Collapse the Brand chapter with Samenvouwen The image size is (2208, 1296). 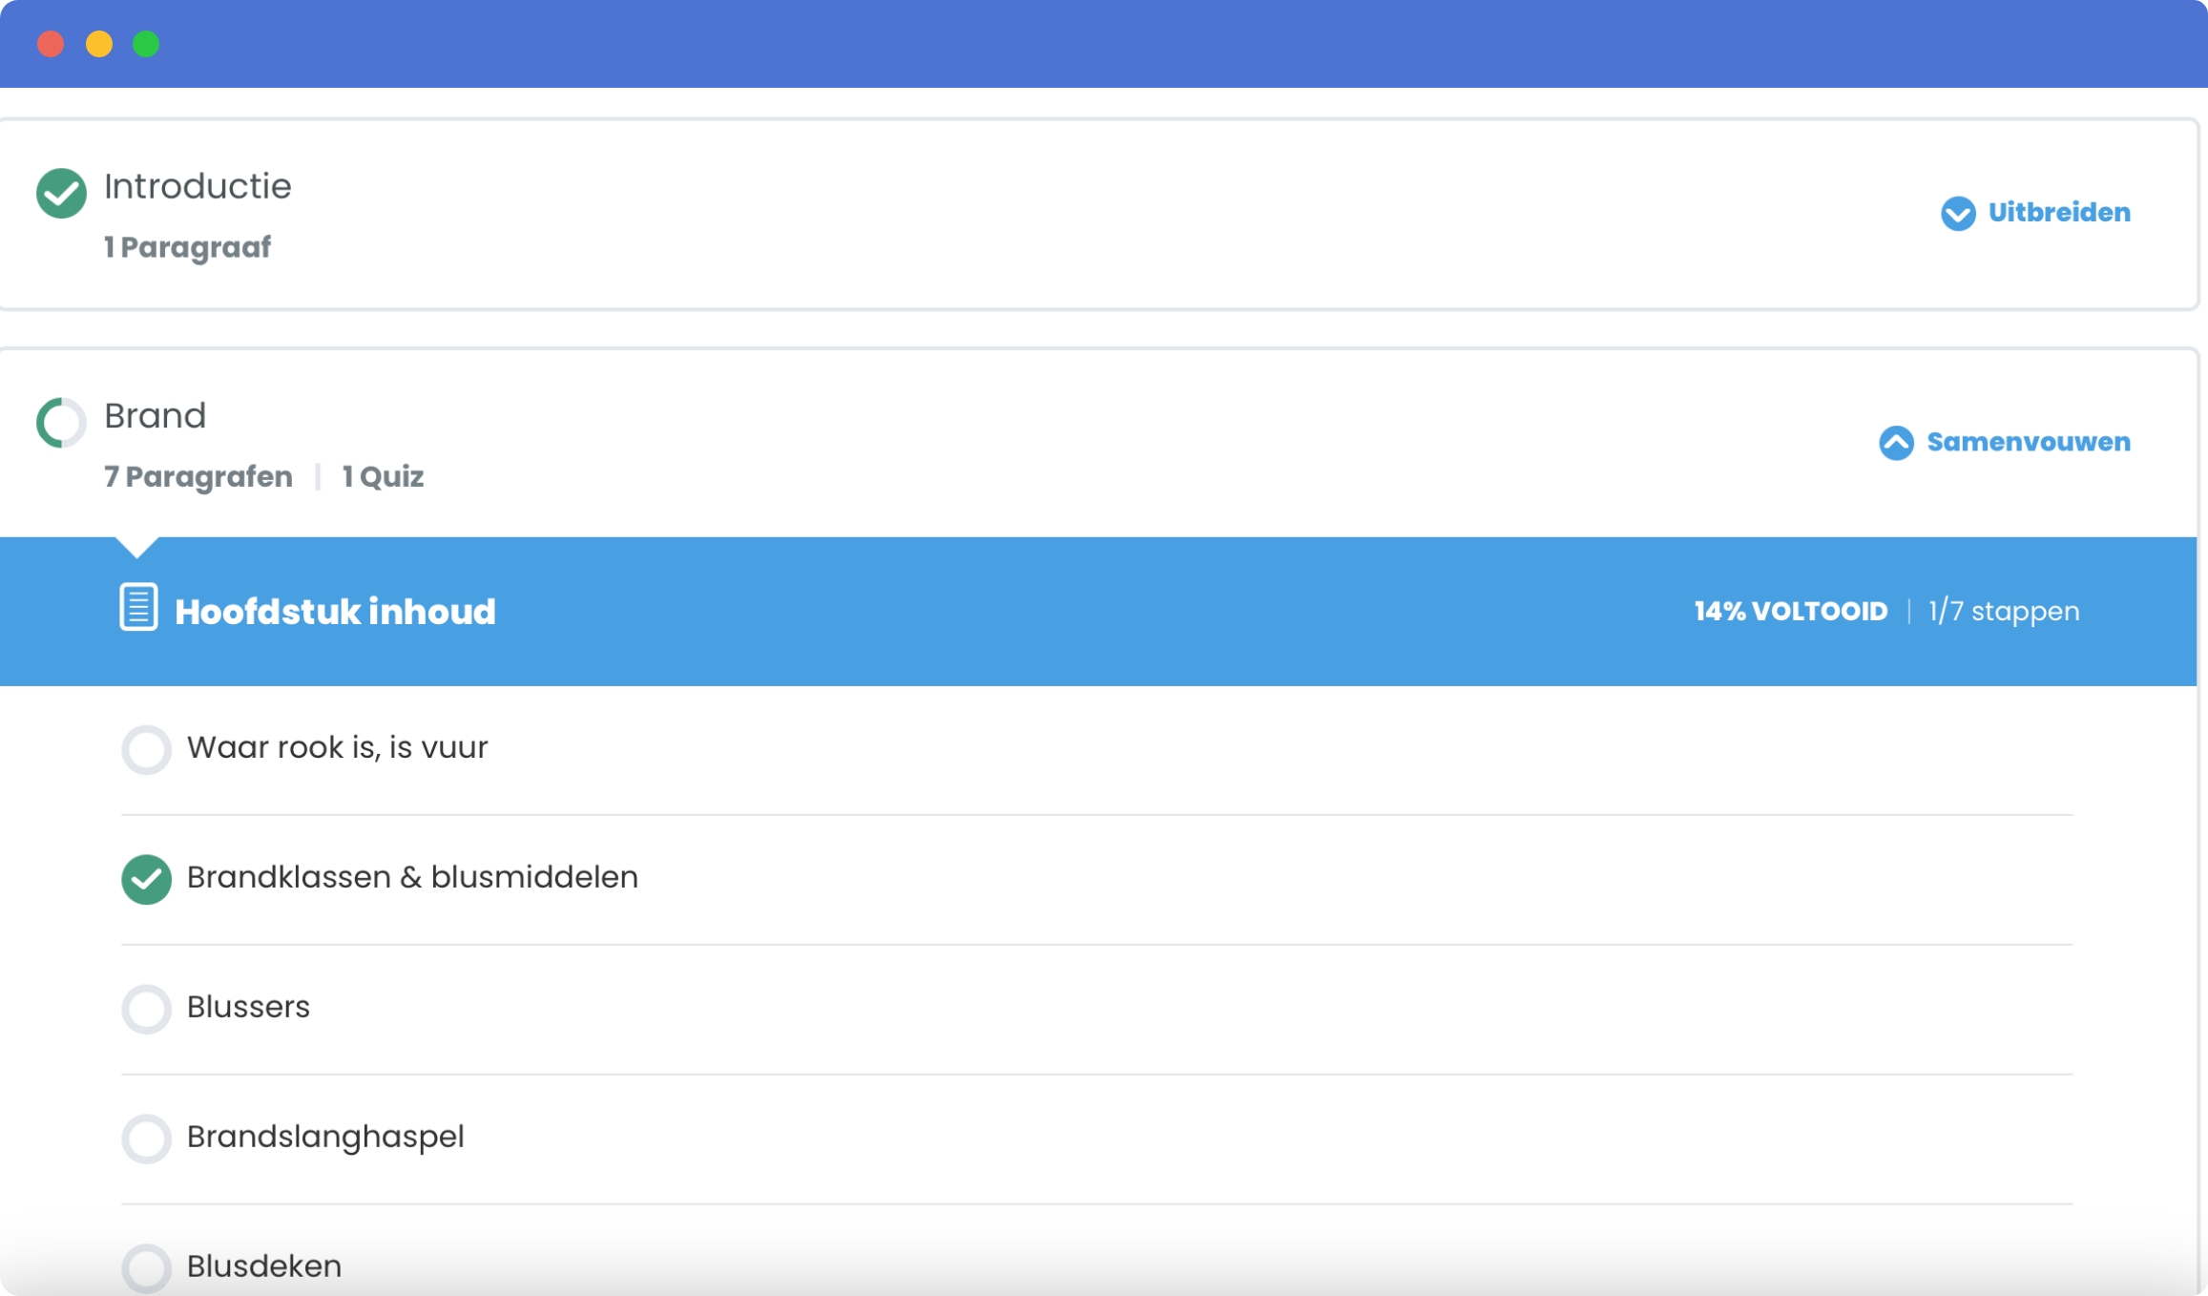pos(2028,443)
